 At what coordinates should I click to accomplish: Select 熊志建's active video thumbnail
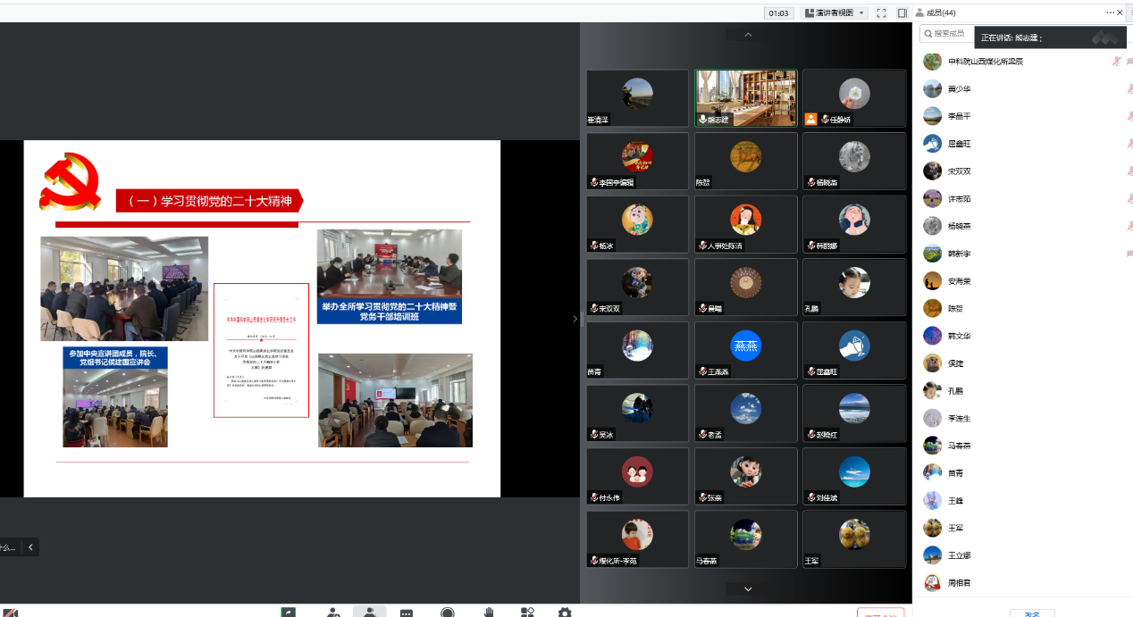(745, 98)
